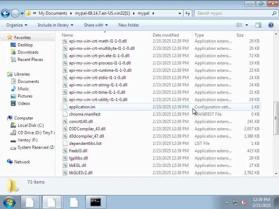Select My Documents in the address path

[x=53, y=13]
